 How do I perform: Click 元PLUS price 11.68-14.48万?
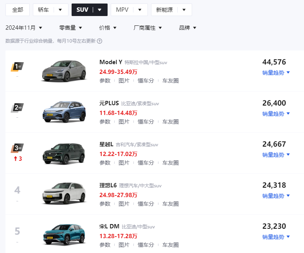pyautogui.click(x=118, y=113)
